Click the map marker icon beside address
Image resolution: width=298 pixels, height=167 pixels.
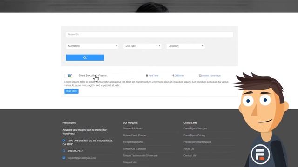coord(64,141)
